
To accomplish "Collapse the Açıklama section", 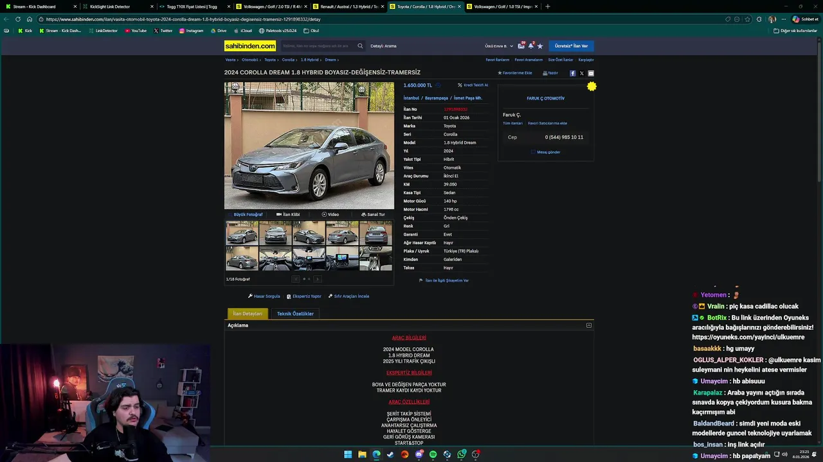I will click(x=588, y=325).
